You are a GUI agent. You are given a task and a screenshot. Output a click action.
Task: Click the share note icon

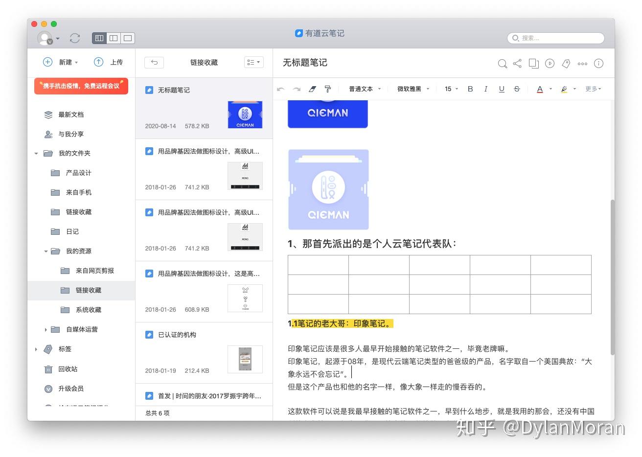517,63
